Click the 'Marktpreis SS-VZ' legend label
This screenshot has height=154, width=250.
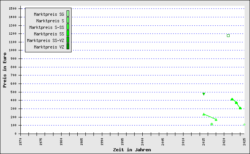(x=45, y=40)
